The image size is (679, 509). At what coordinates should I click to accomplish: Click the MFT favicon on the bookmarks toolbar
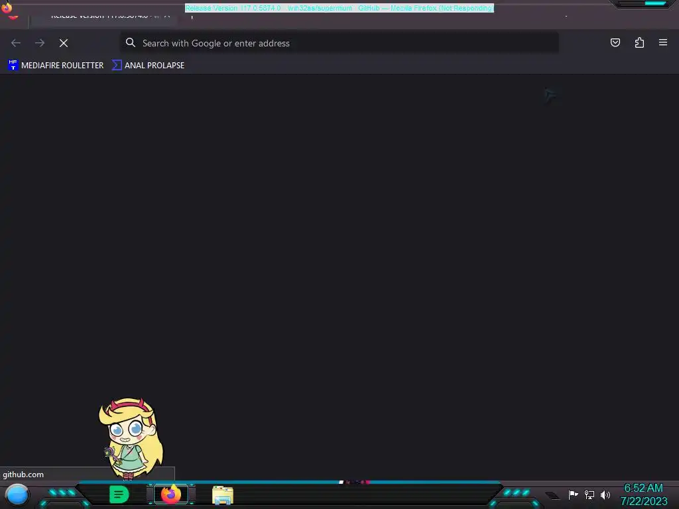point(13,66)
